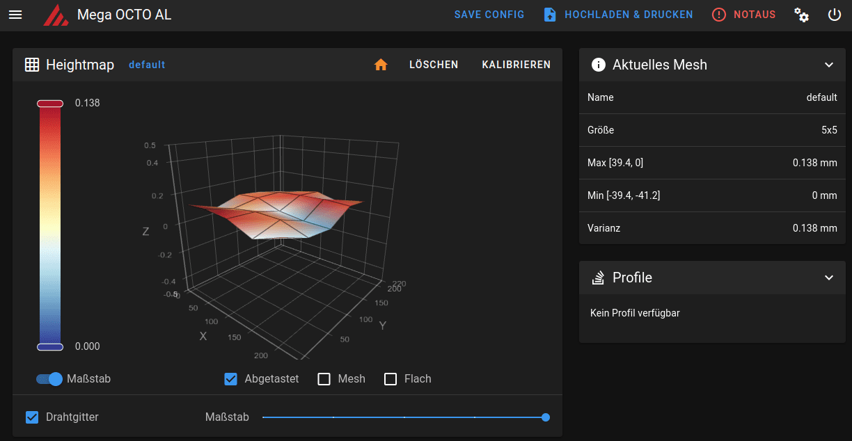The width and height of the screenshot is (852, 441).
Task: Collapse the Aktuelles Mesh panel
Action: point(829,65)
